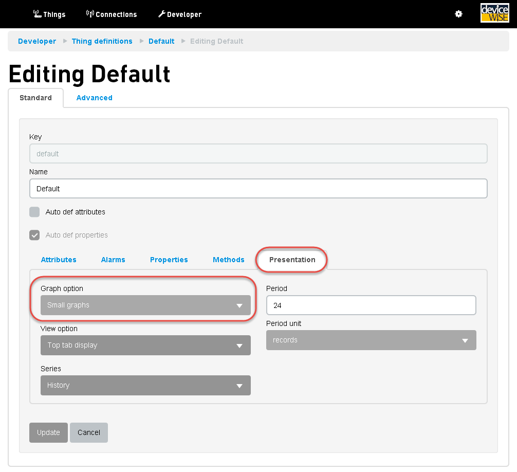The width and height of the screenshot is (517, 472).
Task: Expand the Period unit dropdown
Action: click(371, 340)
